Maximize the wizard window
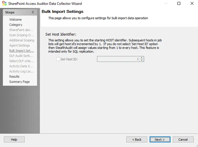Viewport: 198px width, 147px height. 179,3
